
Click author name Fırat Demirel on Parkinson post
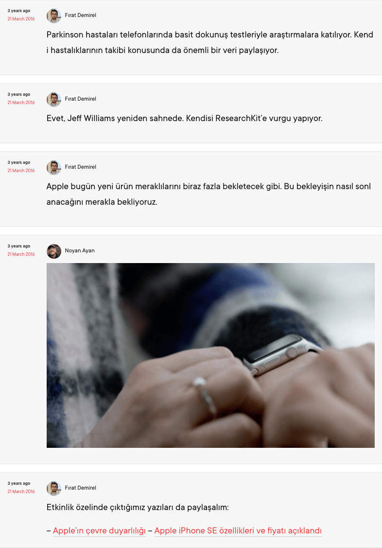[80, 16]
